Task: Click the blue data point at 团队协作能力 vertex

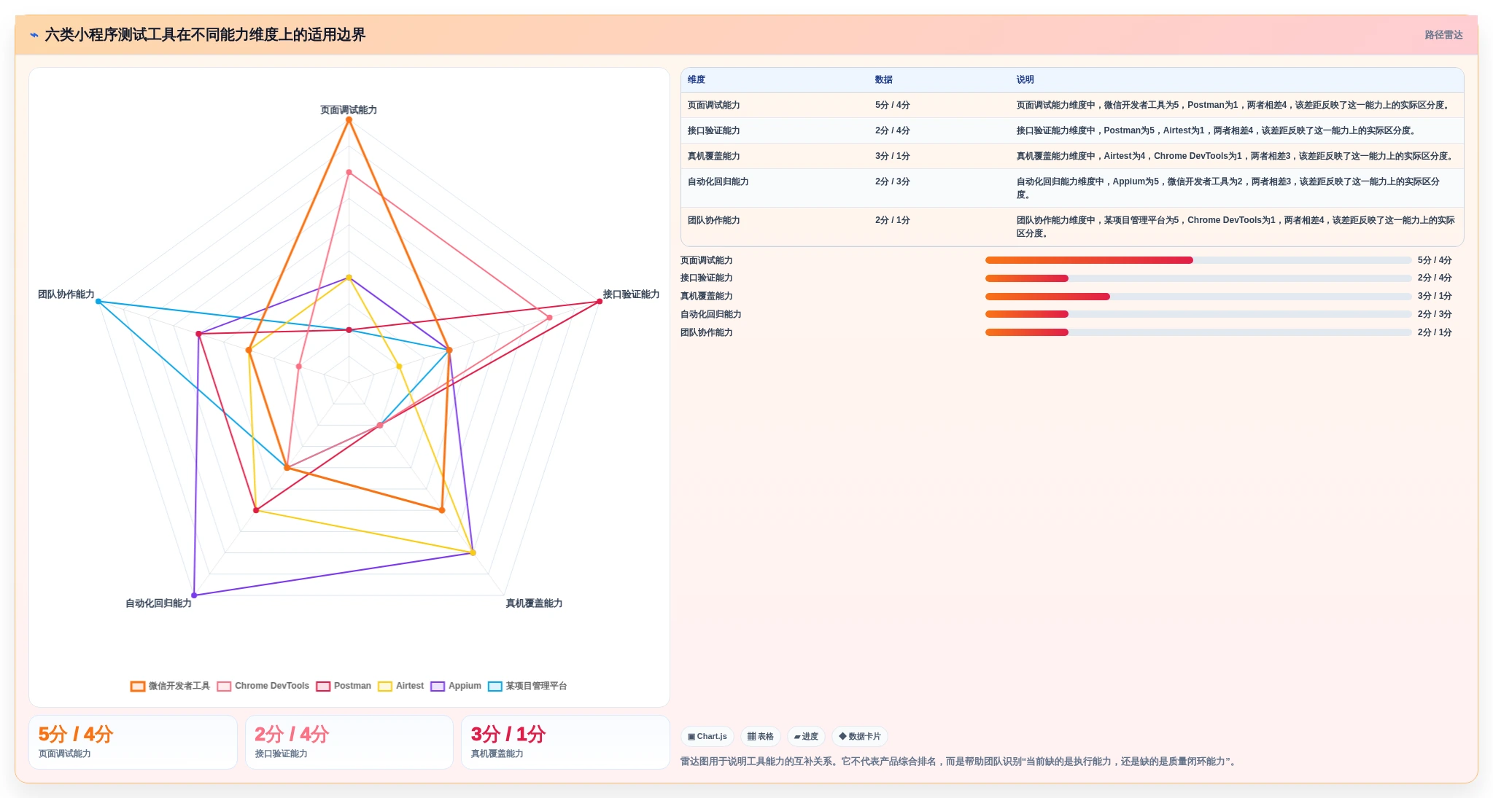Action: click(98, 301)
